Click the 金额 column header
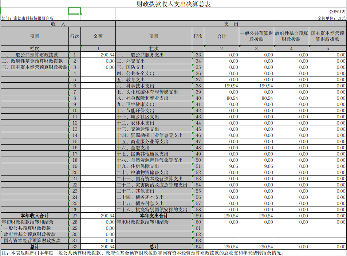The height and width of the screenshot is (256, 347). click(x=98, y=36)
